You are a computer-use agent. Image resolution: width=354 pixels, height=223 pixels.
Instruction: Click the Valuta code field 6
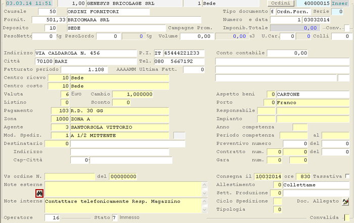tap(65, 95)
